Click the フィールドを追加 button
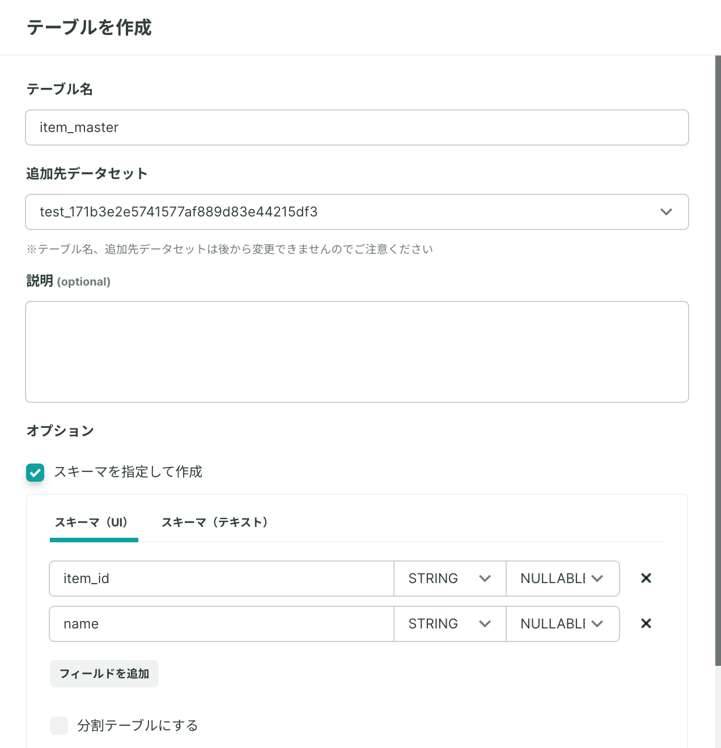The image size is (721, 748). tap(104, 674)
